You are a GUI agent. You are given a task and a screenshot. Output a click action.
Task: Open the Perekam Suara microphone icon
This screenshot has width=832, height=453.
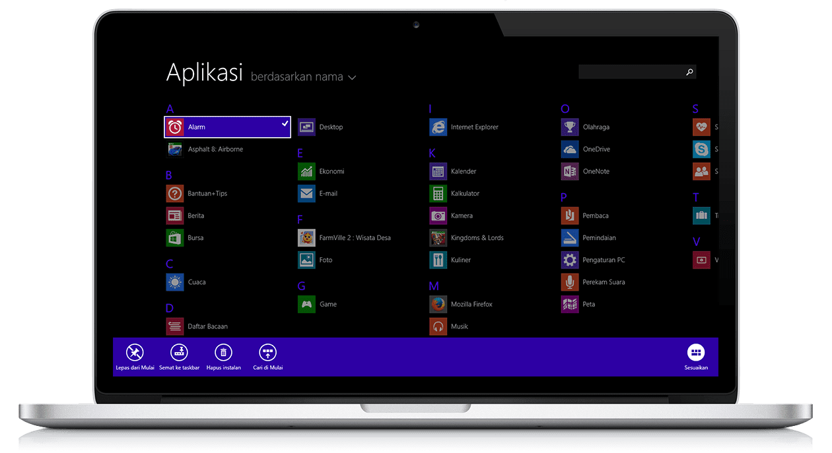[570, 282]
